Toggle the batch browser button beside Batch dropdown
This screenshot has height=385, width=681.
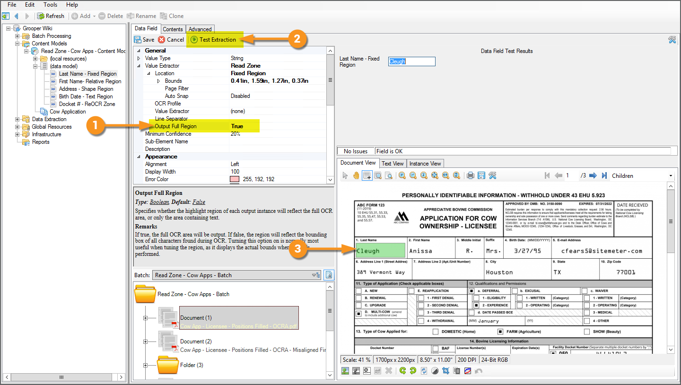(329, 275)
